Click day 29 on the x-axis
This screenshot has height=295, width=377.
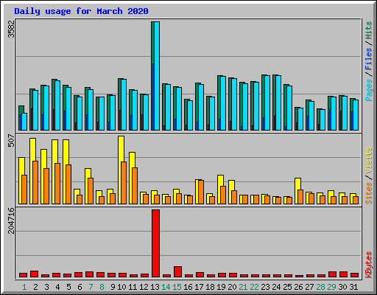[331, 287]
